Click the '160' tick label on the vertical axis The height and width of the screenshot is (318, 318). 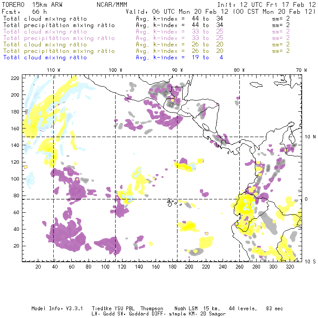coord(15,128)
